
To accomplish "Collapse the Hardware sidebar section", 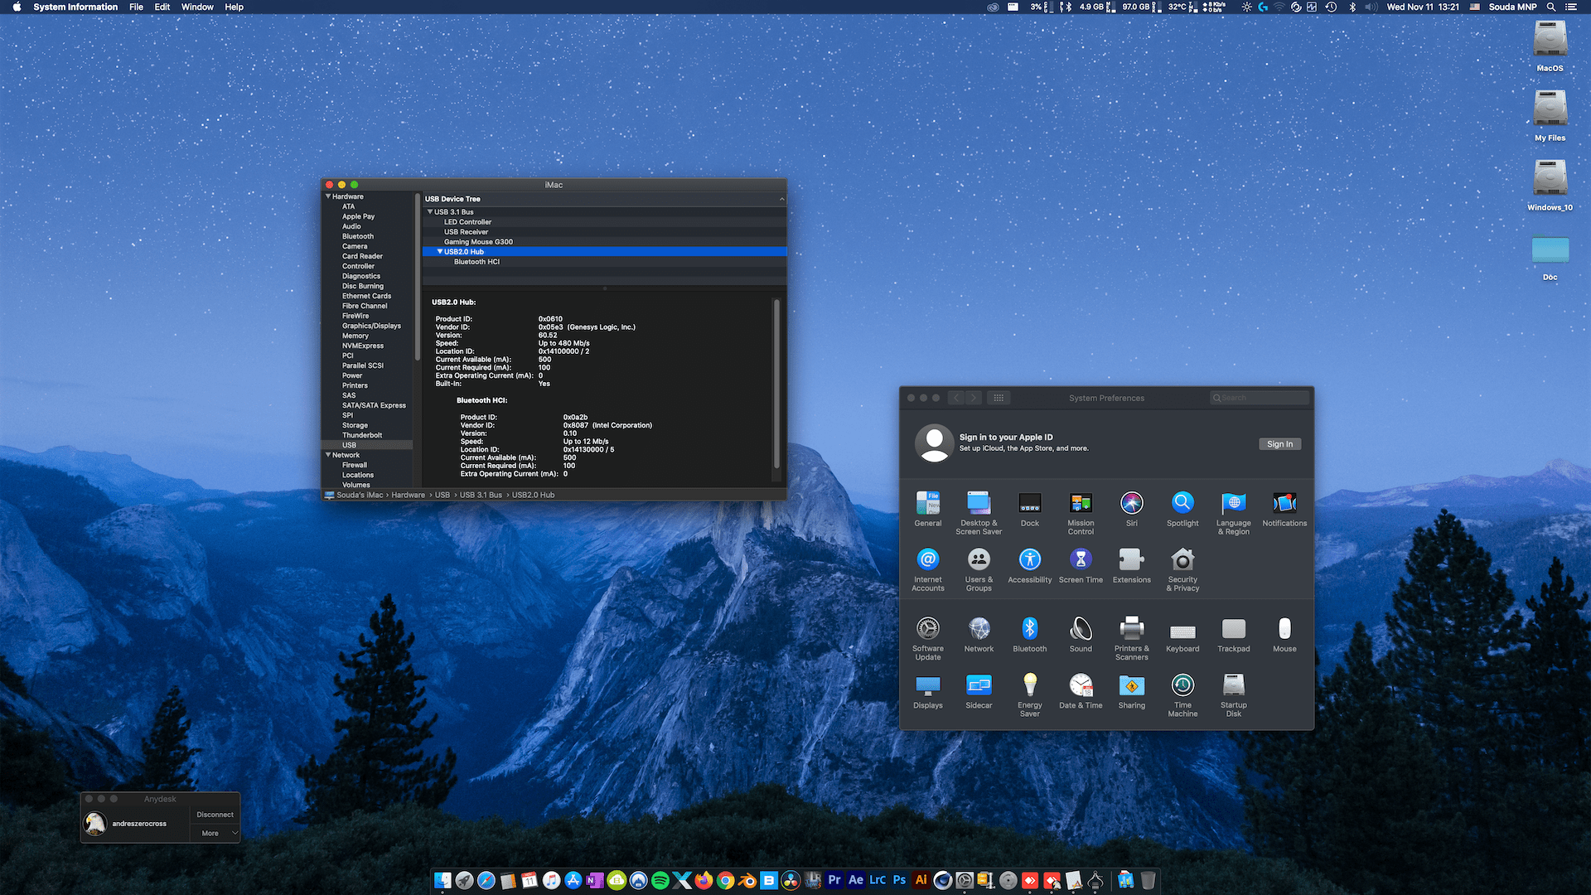I will tap(328, 196).
